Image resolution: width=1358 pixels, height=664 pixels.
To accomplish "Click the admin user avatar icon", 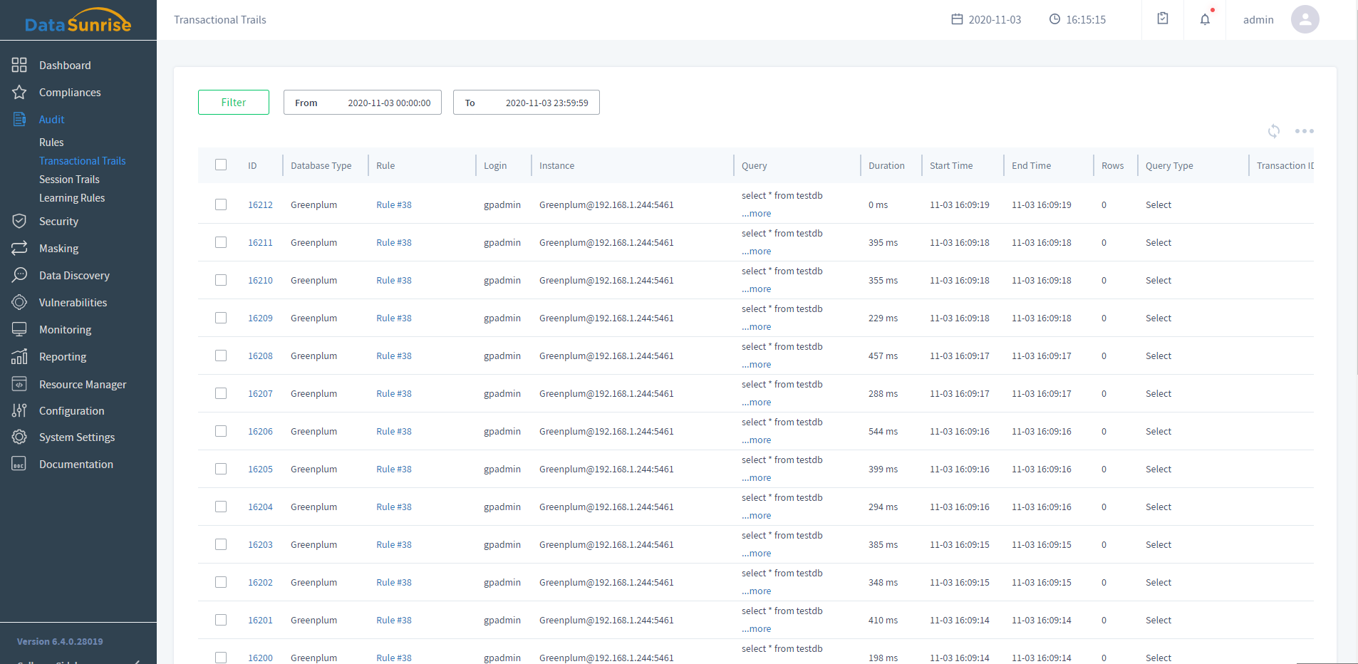I will point(1305,19).
